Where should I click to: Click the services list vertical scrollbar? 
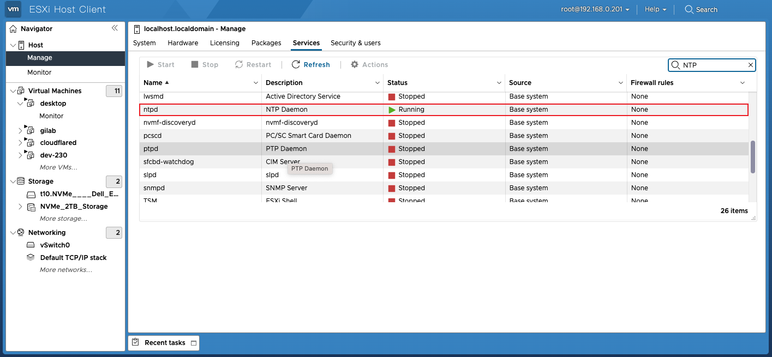(x=753, y=157)
